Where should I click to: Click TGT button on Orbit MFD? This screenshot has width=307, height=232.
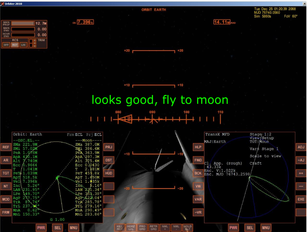[x=6, y=173]
